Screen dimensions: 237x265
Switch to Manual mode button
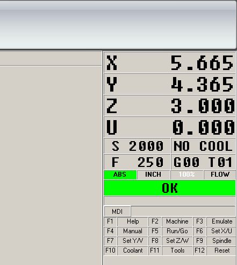tap(133, 231)
